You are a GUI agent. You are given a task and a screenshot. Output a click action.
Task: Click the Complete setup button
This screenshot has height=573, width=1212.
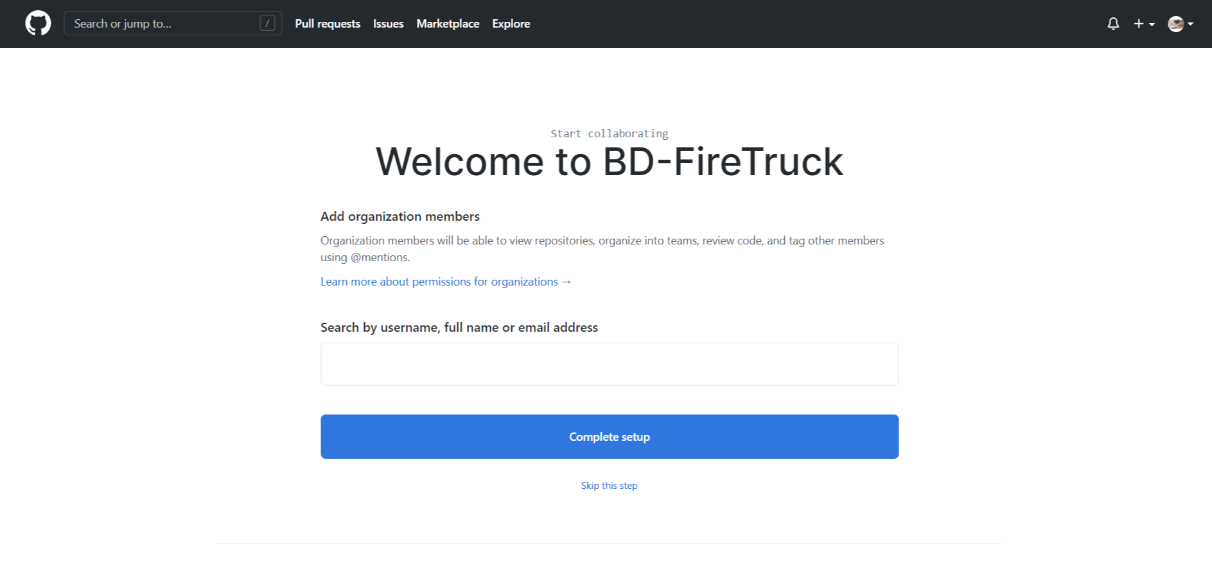pyautogui.click(x=610, y=436)
